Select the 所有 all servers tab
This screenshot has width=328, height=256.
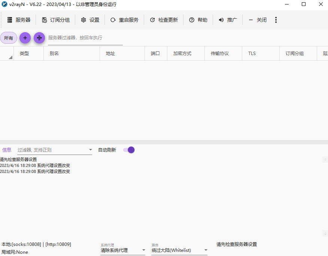(x=8, y=38)
